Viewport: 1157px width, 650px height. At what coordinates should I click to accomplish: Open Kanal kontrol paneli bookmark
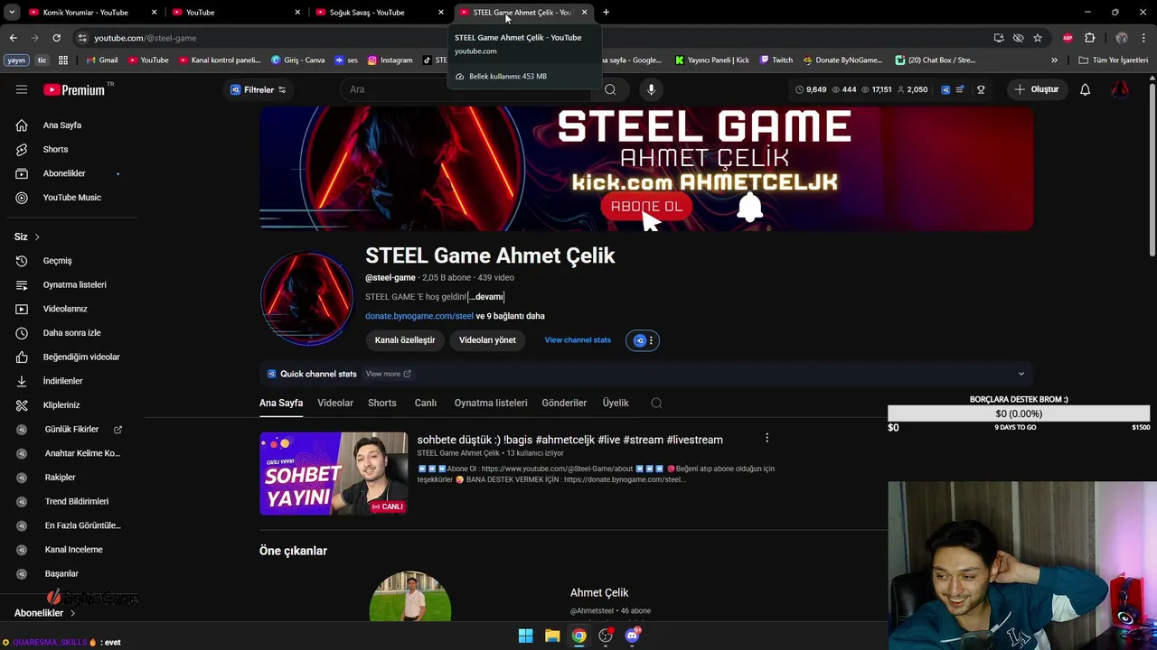point(220,60)
